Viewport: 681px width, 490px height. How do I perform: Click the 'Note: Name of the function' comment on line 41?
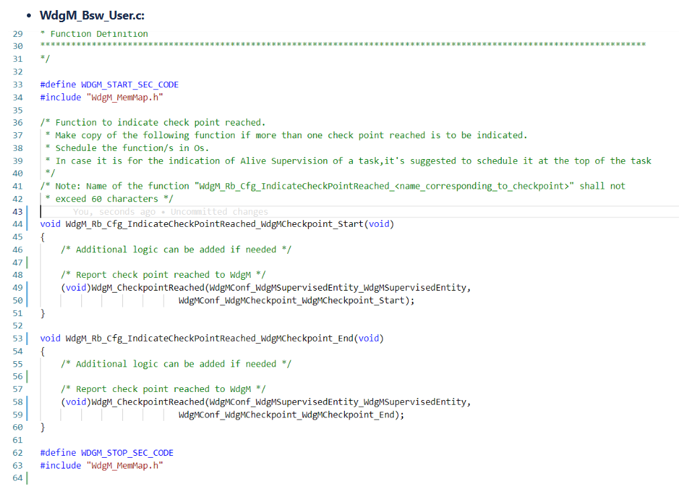pos(333,187)
